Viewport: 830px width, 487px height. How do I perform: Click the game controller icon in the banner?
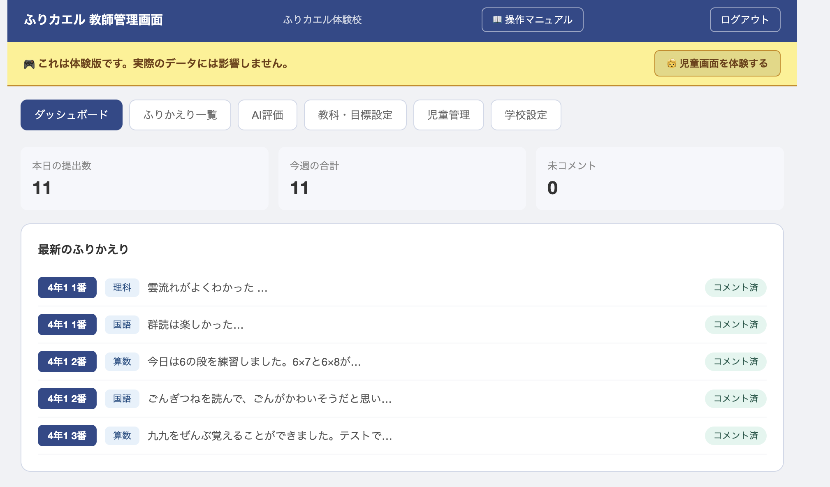point(29,64)
